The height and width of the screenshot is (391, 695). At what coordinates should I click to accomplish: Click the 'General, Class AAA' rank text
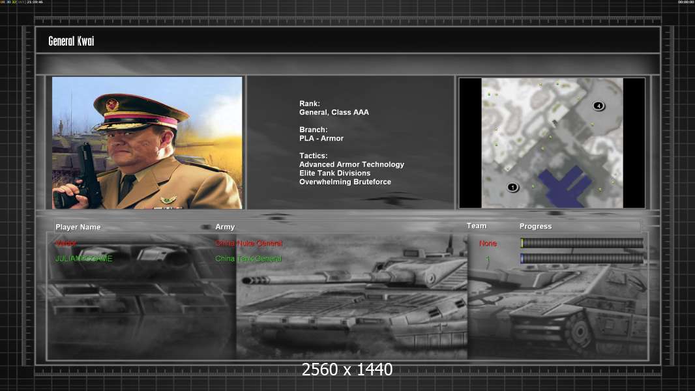[334, 113]
